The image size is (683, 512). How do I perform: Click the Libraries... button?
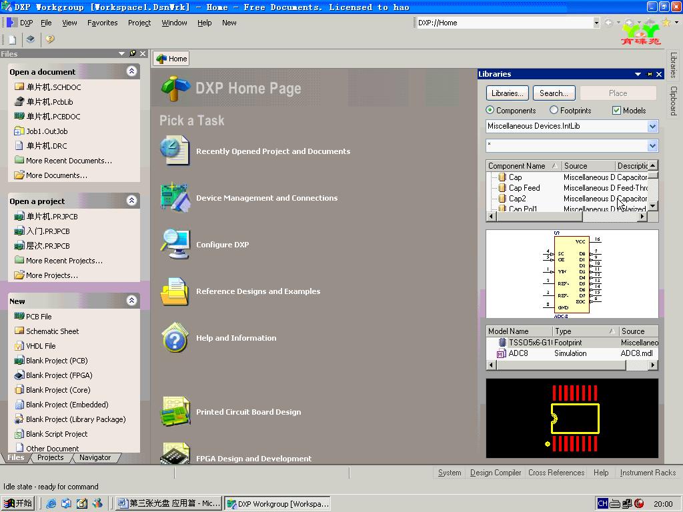point(508,93)
